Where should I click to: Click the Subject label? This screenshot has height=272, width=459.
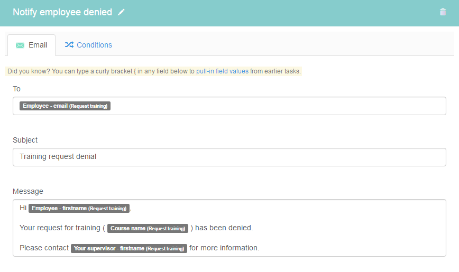[x=25, y=140]
